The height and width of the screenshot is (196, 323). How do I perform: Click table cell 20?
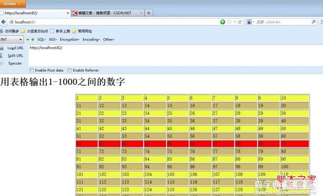coord(295,106)
